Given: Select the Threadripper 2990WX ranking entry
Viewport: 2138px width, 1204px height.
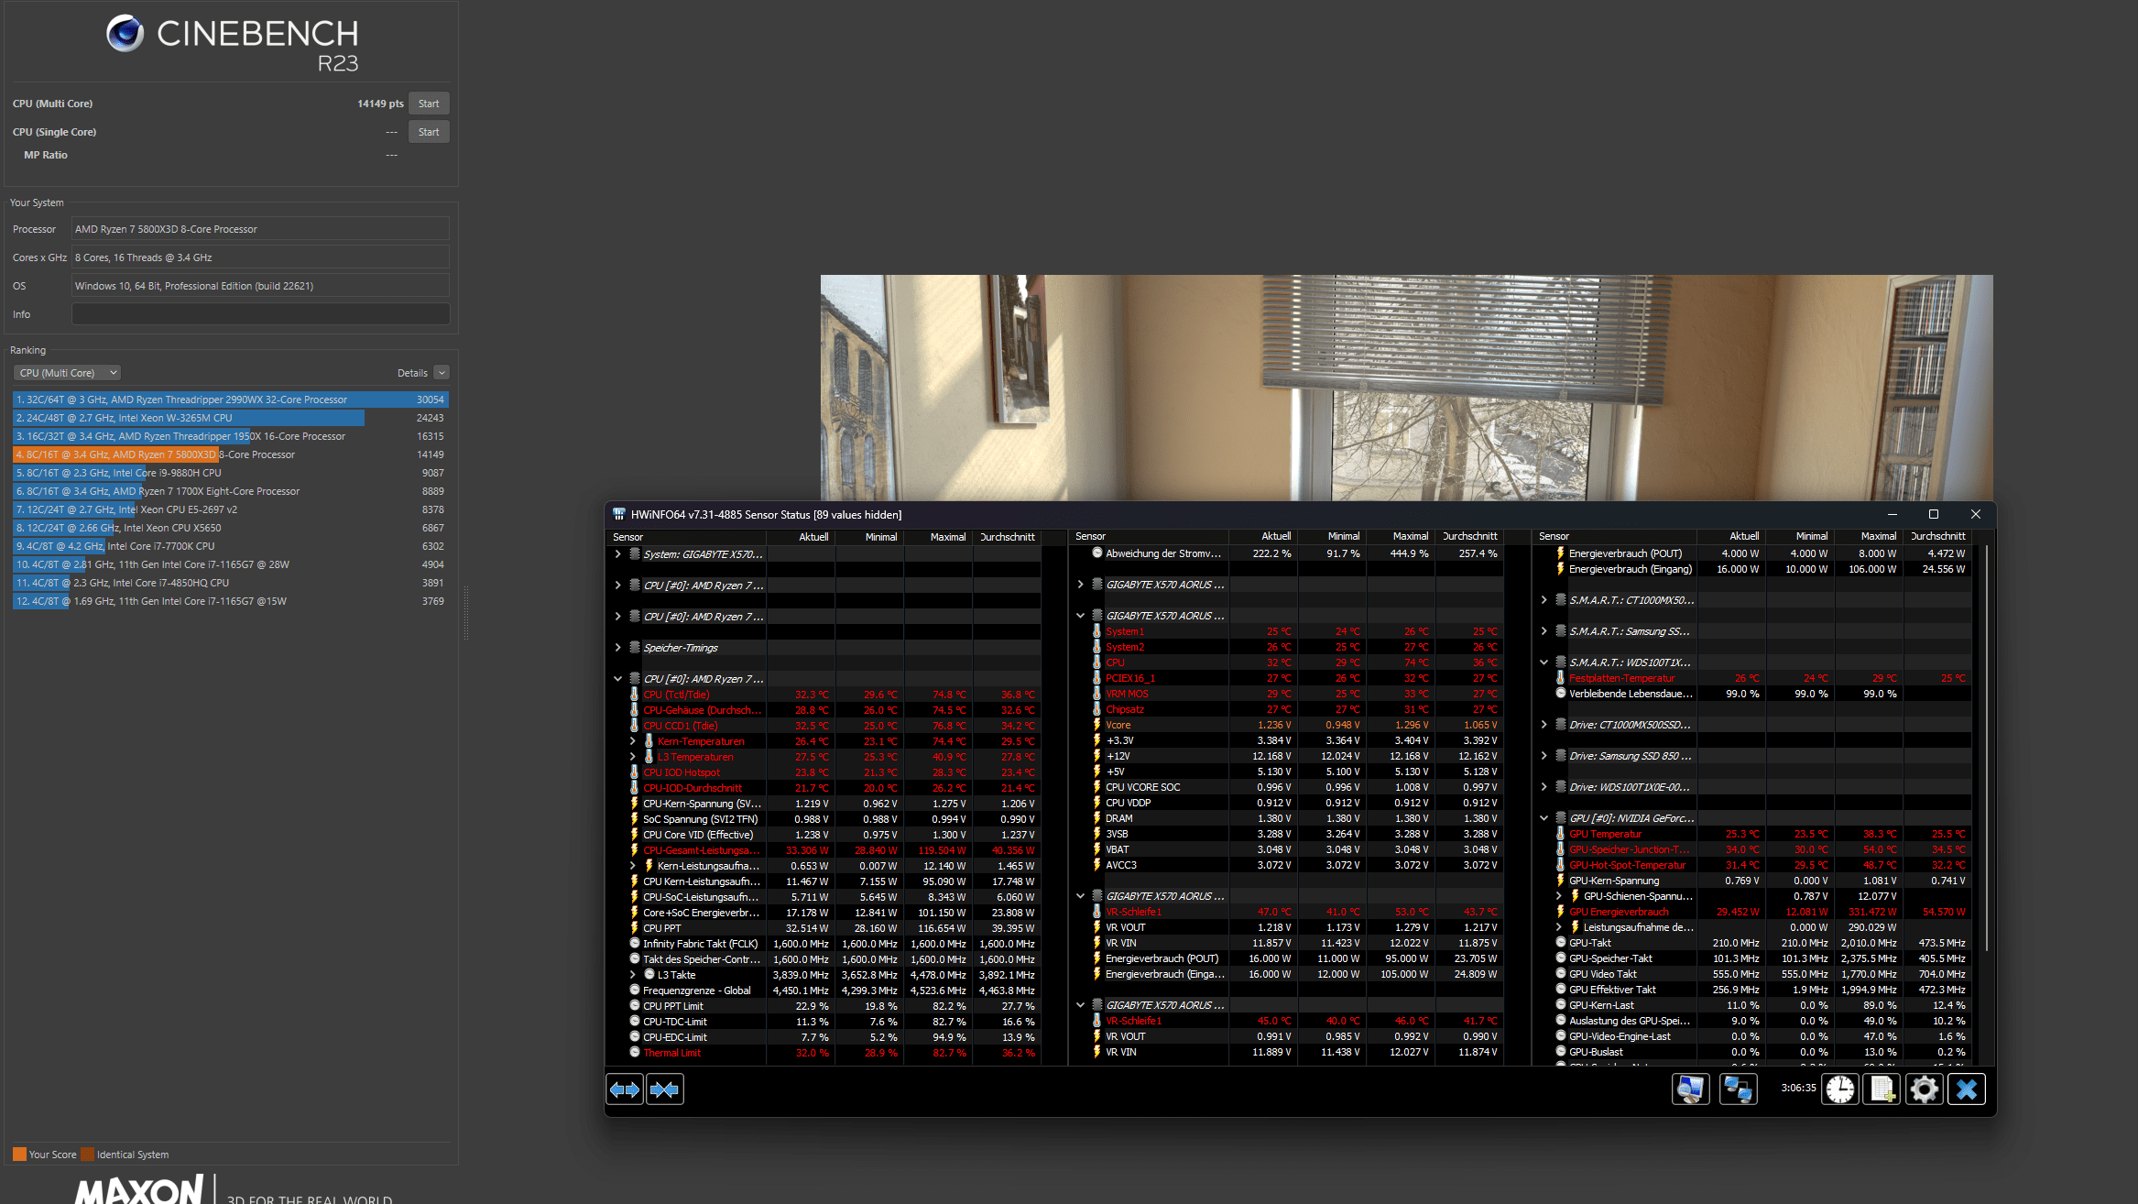Looking at the screenshot, I should click(x=230, y=400).
